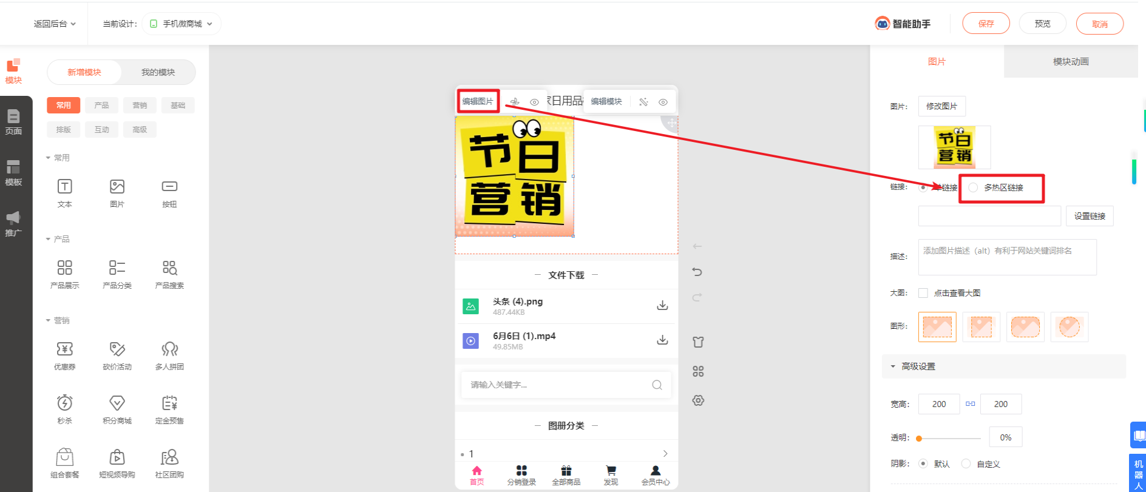Add the 组合套餐 module
Image resolution: width=1146 pixels, height=492 pixels.
click(x=65, y=463)
